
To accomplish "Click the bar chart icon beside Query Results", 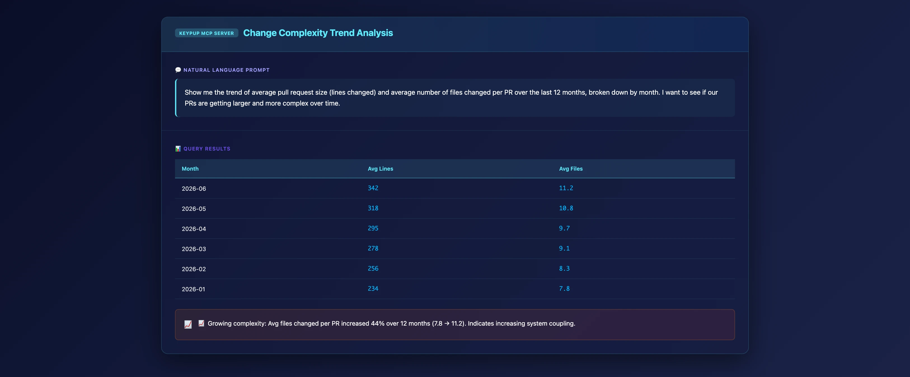I will pyautogui.click(x=178, y=149).
